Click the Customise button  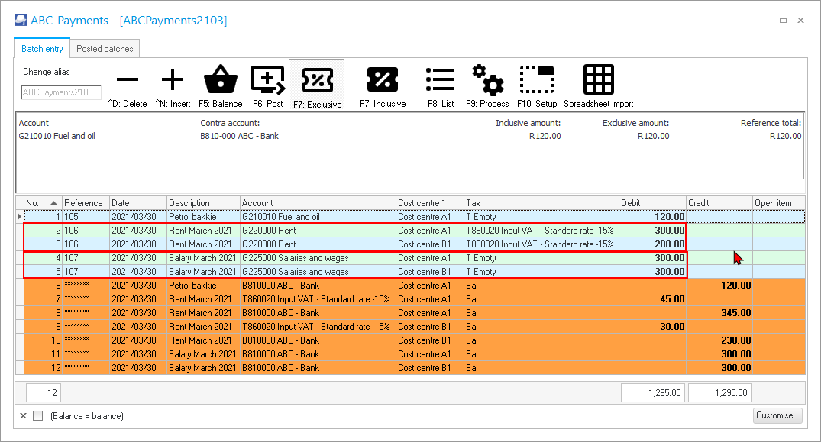778,416
